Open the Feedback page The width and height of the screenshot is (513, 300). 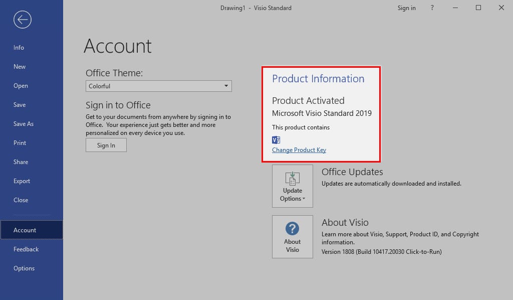(32, 249)
